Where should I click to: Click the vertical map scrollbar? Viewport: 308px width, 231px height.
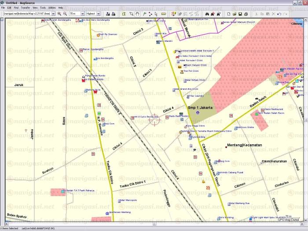[x=305, y=119]
